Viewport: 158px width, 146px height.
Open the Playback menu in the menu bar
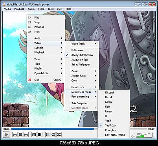(19, 9)
